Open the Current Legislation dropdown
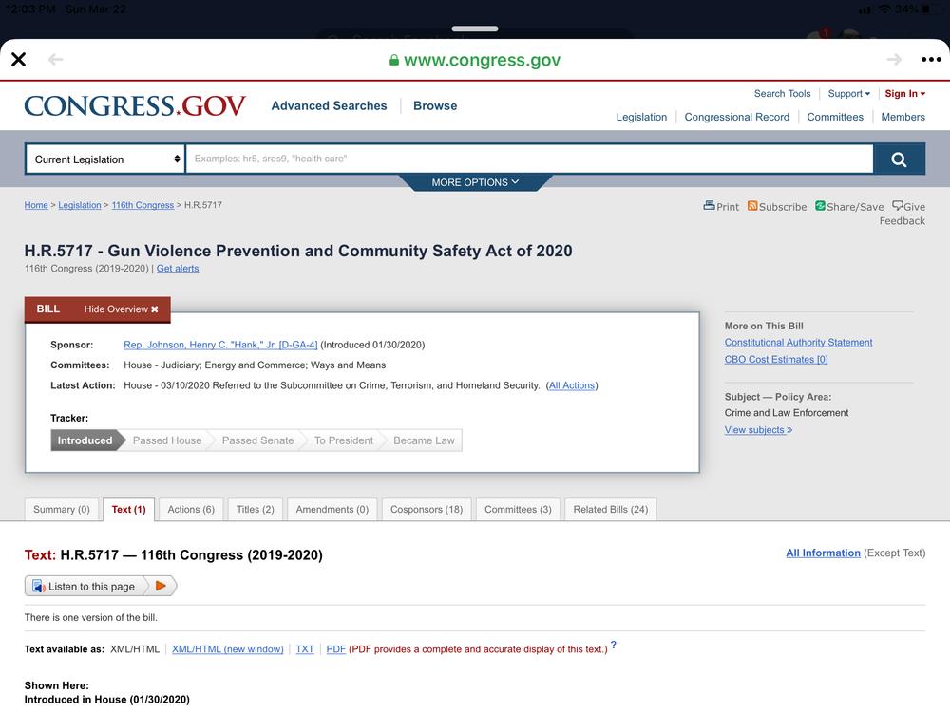Screen dimensions: 950x712 [104, 159]
